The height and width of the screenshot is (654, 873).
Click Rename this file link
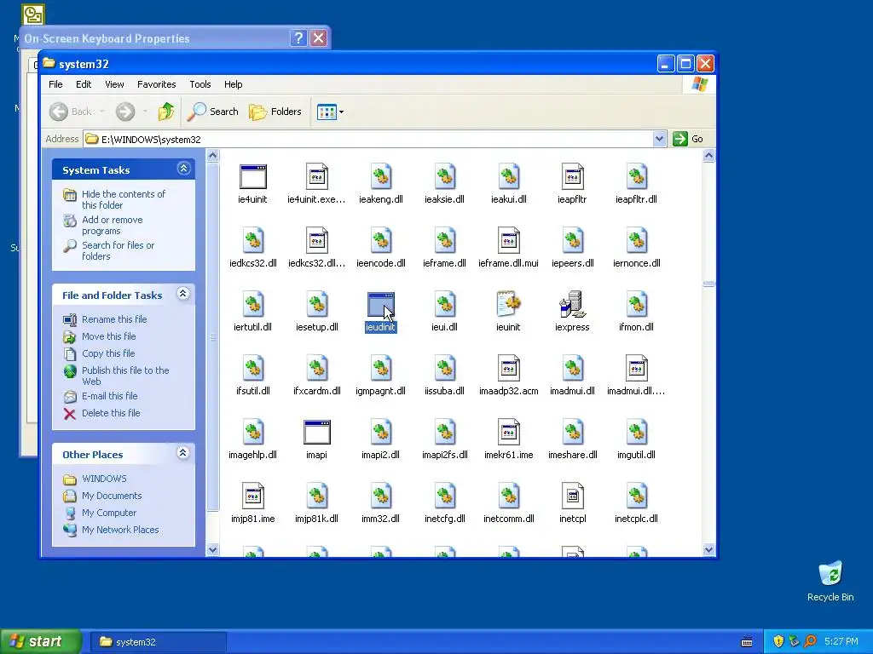[114, 319]
